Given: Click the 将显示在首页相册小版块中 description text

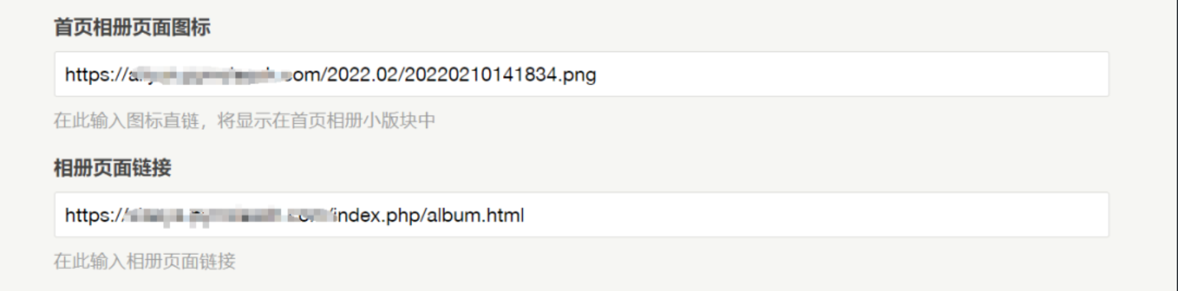Looking at the screenshot, I should tap(326, 121).
